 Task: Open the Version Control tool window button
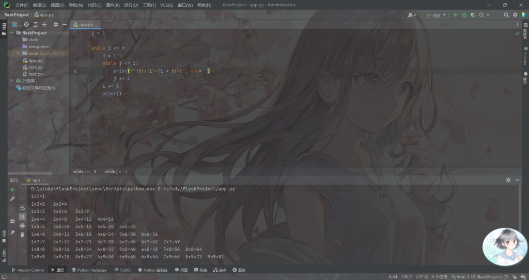27,270
